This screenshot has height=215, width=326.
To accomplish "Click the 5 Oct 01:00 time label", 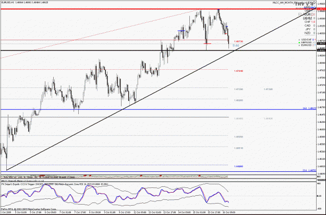I will click(21, 212).
